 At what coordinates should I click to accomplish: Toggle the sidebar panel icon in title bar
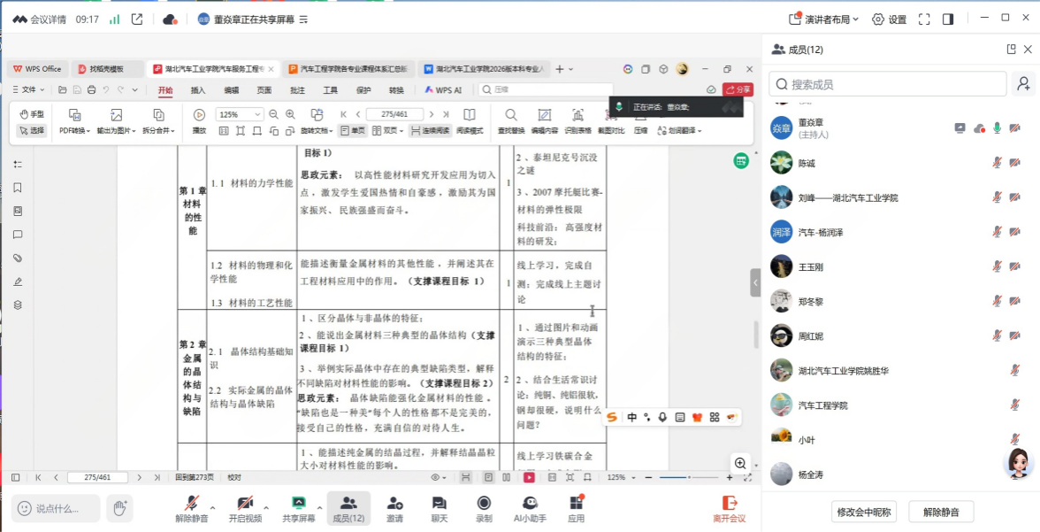click(948, 19)
